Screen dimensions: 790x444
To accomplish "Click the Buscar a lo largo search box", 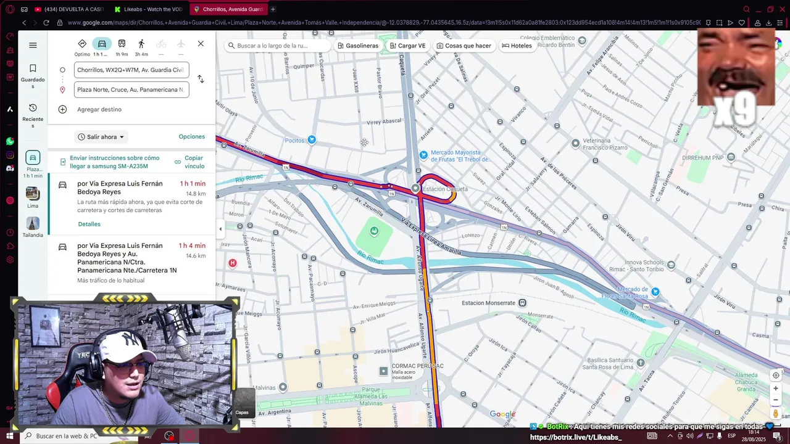I will 278,46.
